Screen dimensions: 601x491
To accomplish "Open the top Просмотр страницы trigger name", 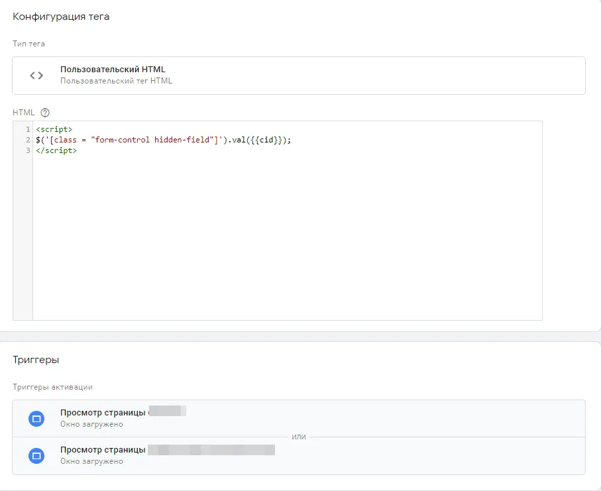I will [x=103, y=412].
